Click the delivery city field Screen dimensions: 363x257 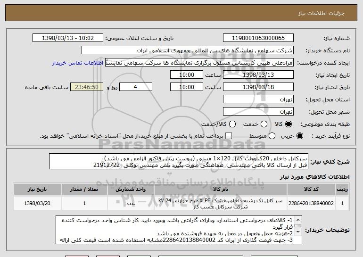pos(258,112)
